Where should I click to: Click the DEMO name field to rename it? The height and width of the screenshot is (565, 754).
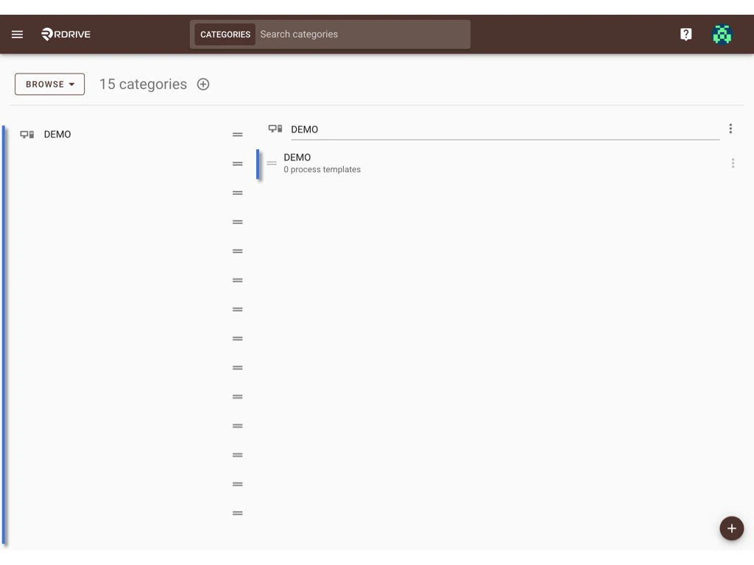tap(442, 129)
